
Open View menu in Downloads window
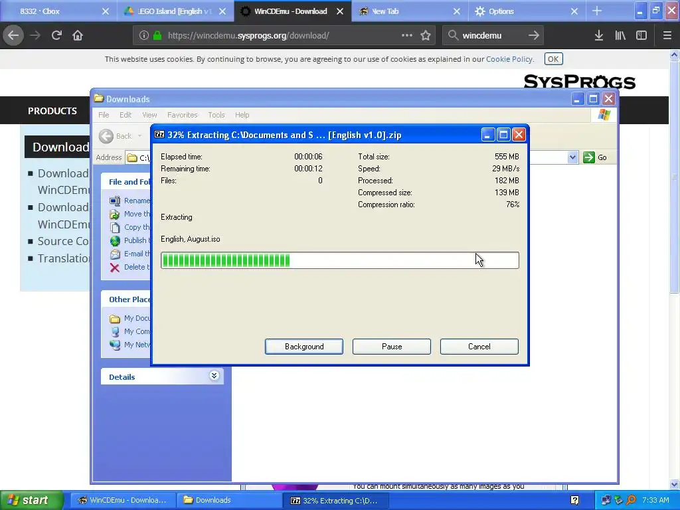(x=149, y=115)
